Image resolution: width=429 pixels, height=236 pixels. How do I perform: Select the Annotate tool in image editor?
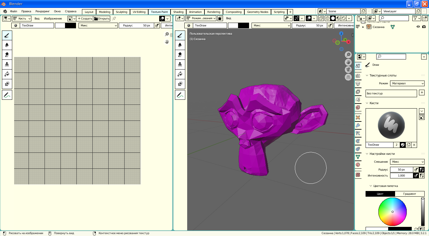click(x=7, y=95)
